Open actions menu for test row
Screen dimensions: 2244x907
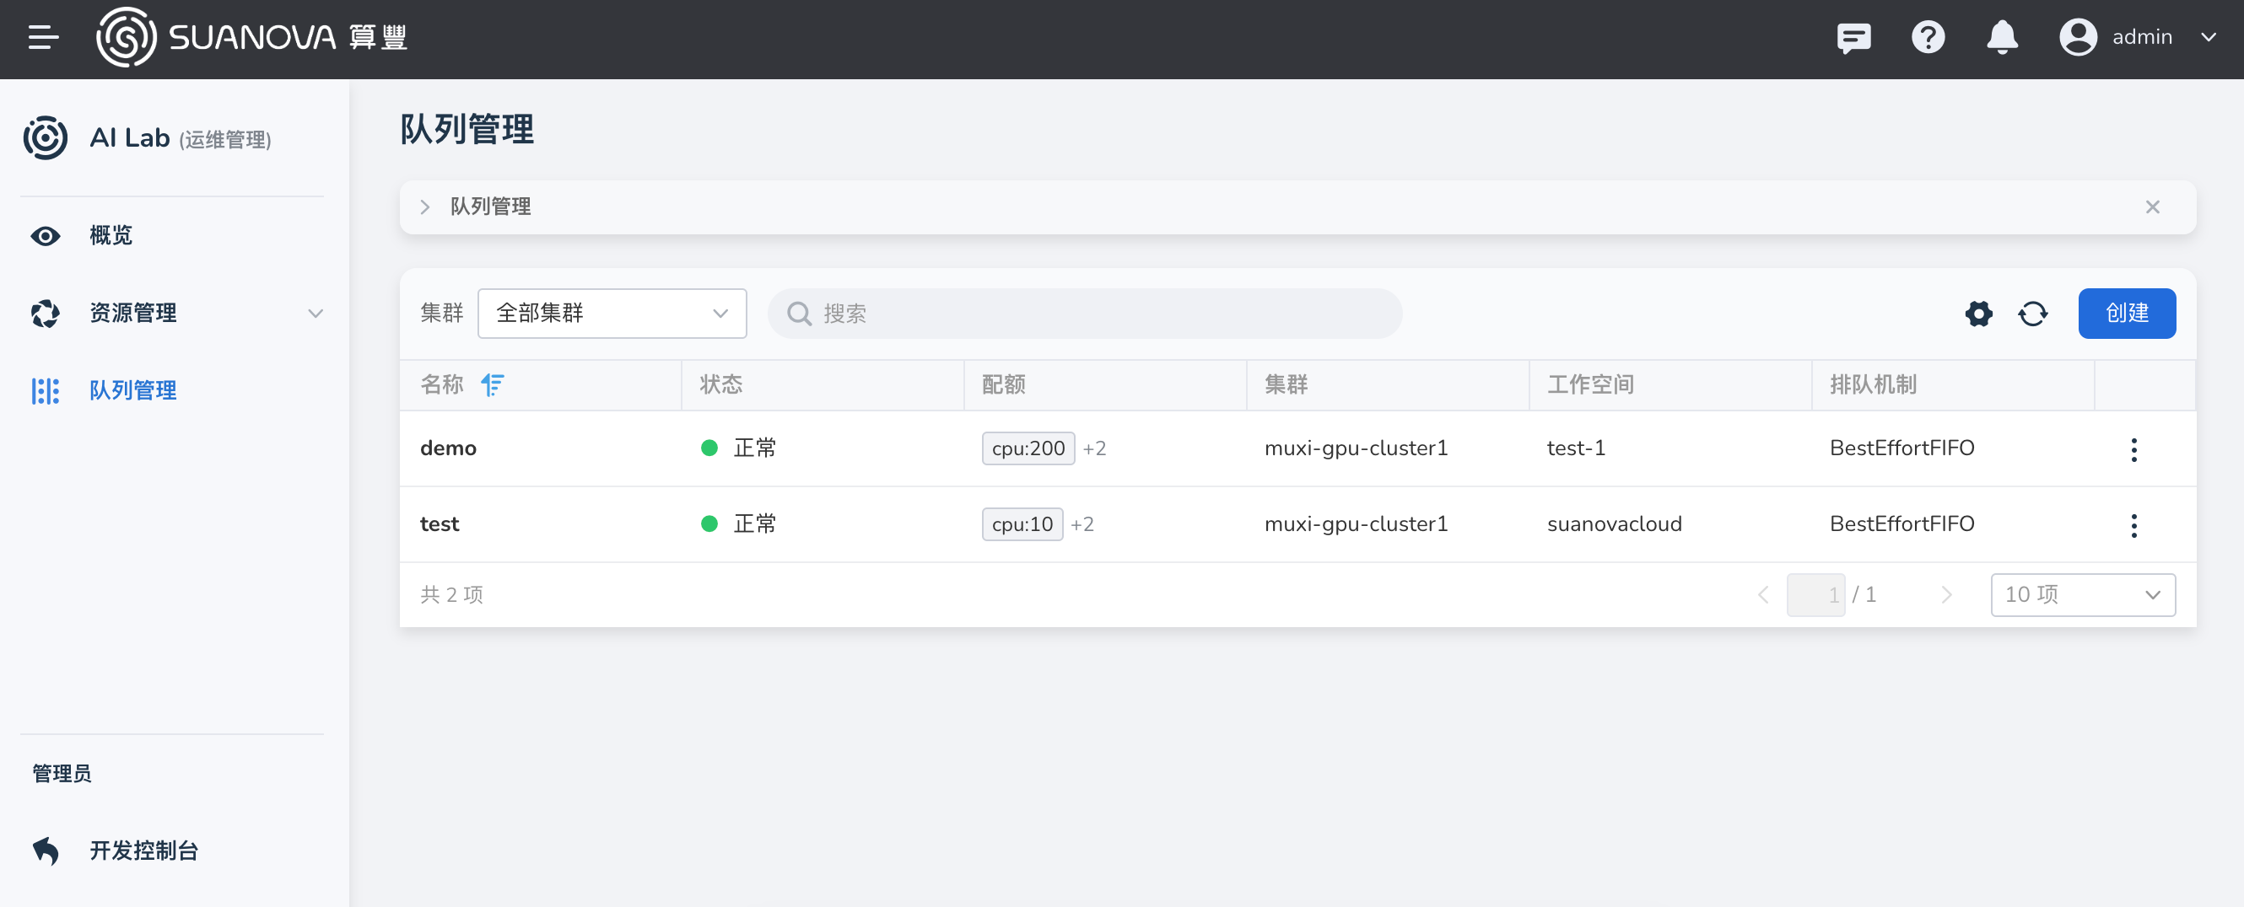tap(2133, 526)
